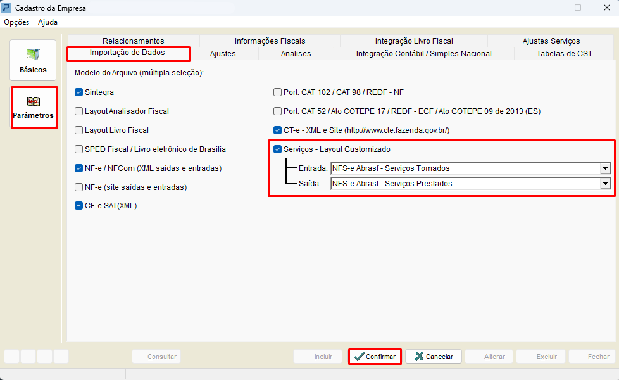Open Integração Contábil / Simples Nacional tab
Screen dimensions: 619x380
[424, 54]
